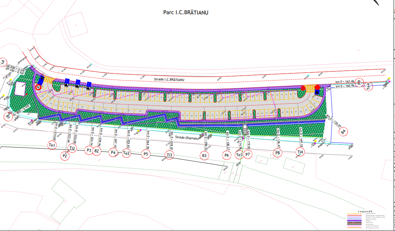Click the red no-entry sign near east exit
The image size is (395, 231).
303,88
